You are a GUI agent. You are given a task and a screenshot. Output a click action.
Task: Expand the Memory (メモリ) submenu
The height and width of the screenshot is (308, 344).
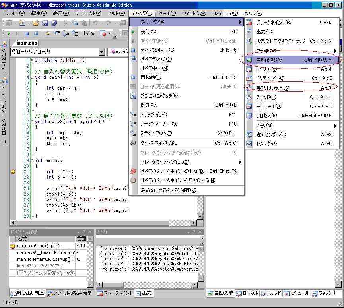(x=292, y=126)
